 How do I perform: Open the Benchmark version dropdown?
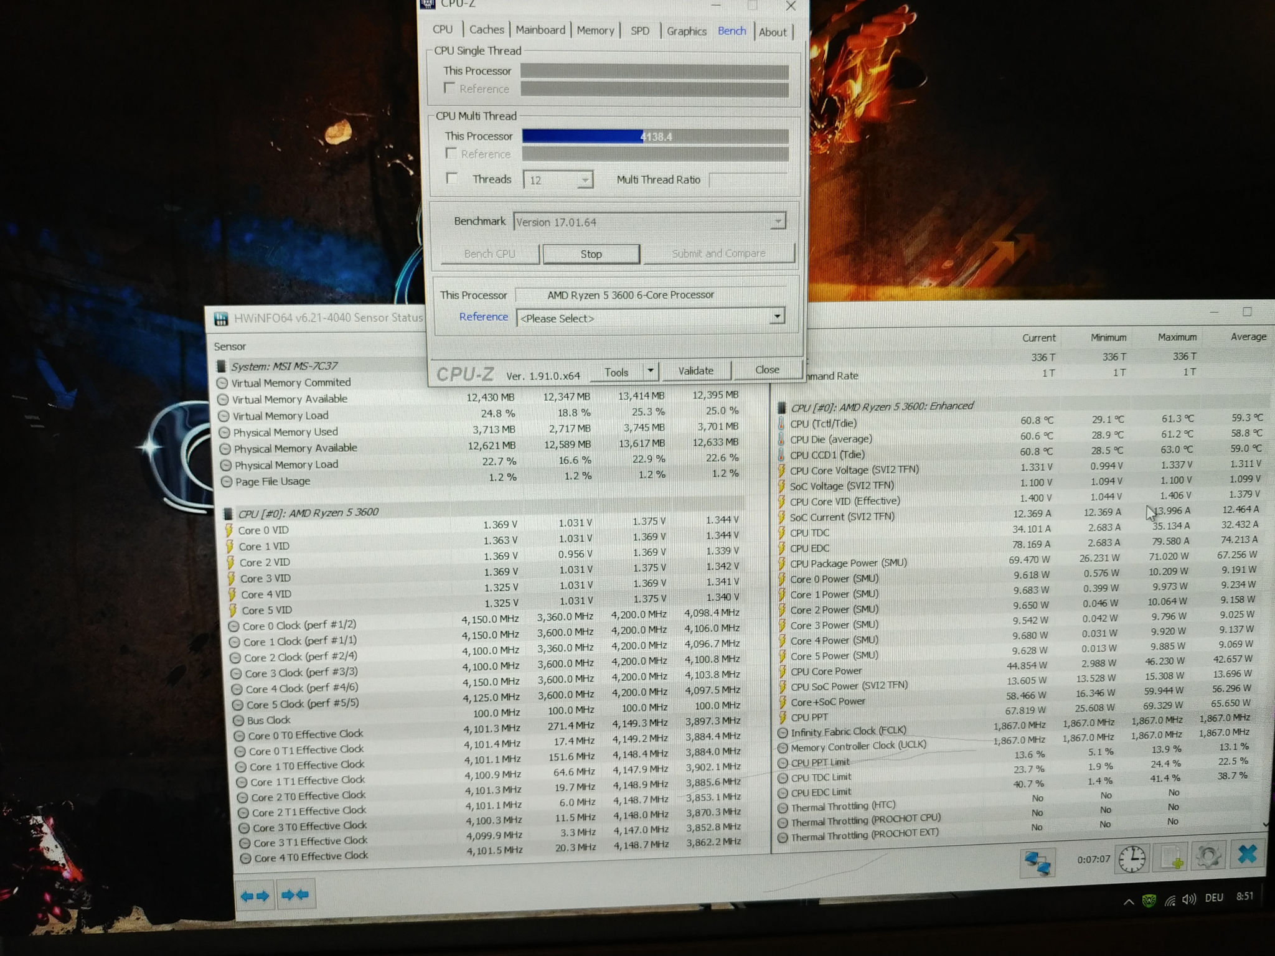click(778, 222)
